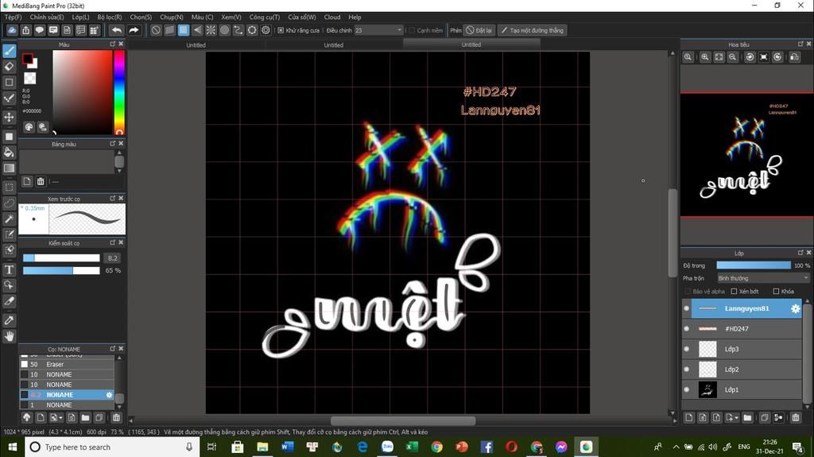Open layer settings gear for Lannguyen81
This screenshot has width=814, height=457.
click(795, 308)
